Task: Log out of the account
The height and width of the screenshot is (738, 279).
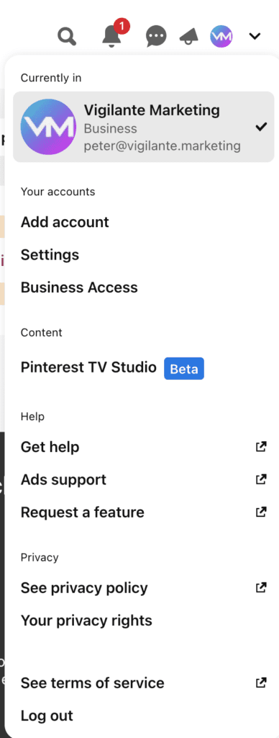Action: [x=47, y=716]
